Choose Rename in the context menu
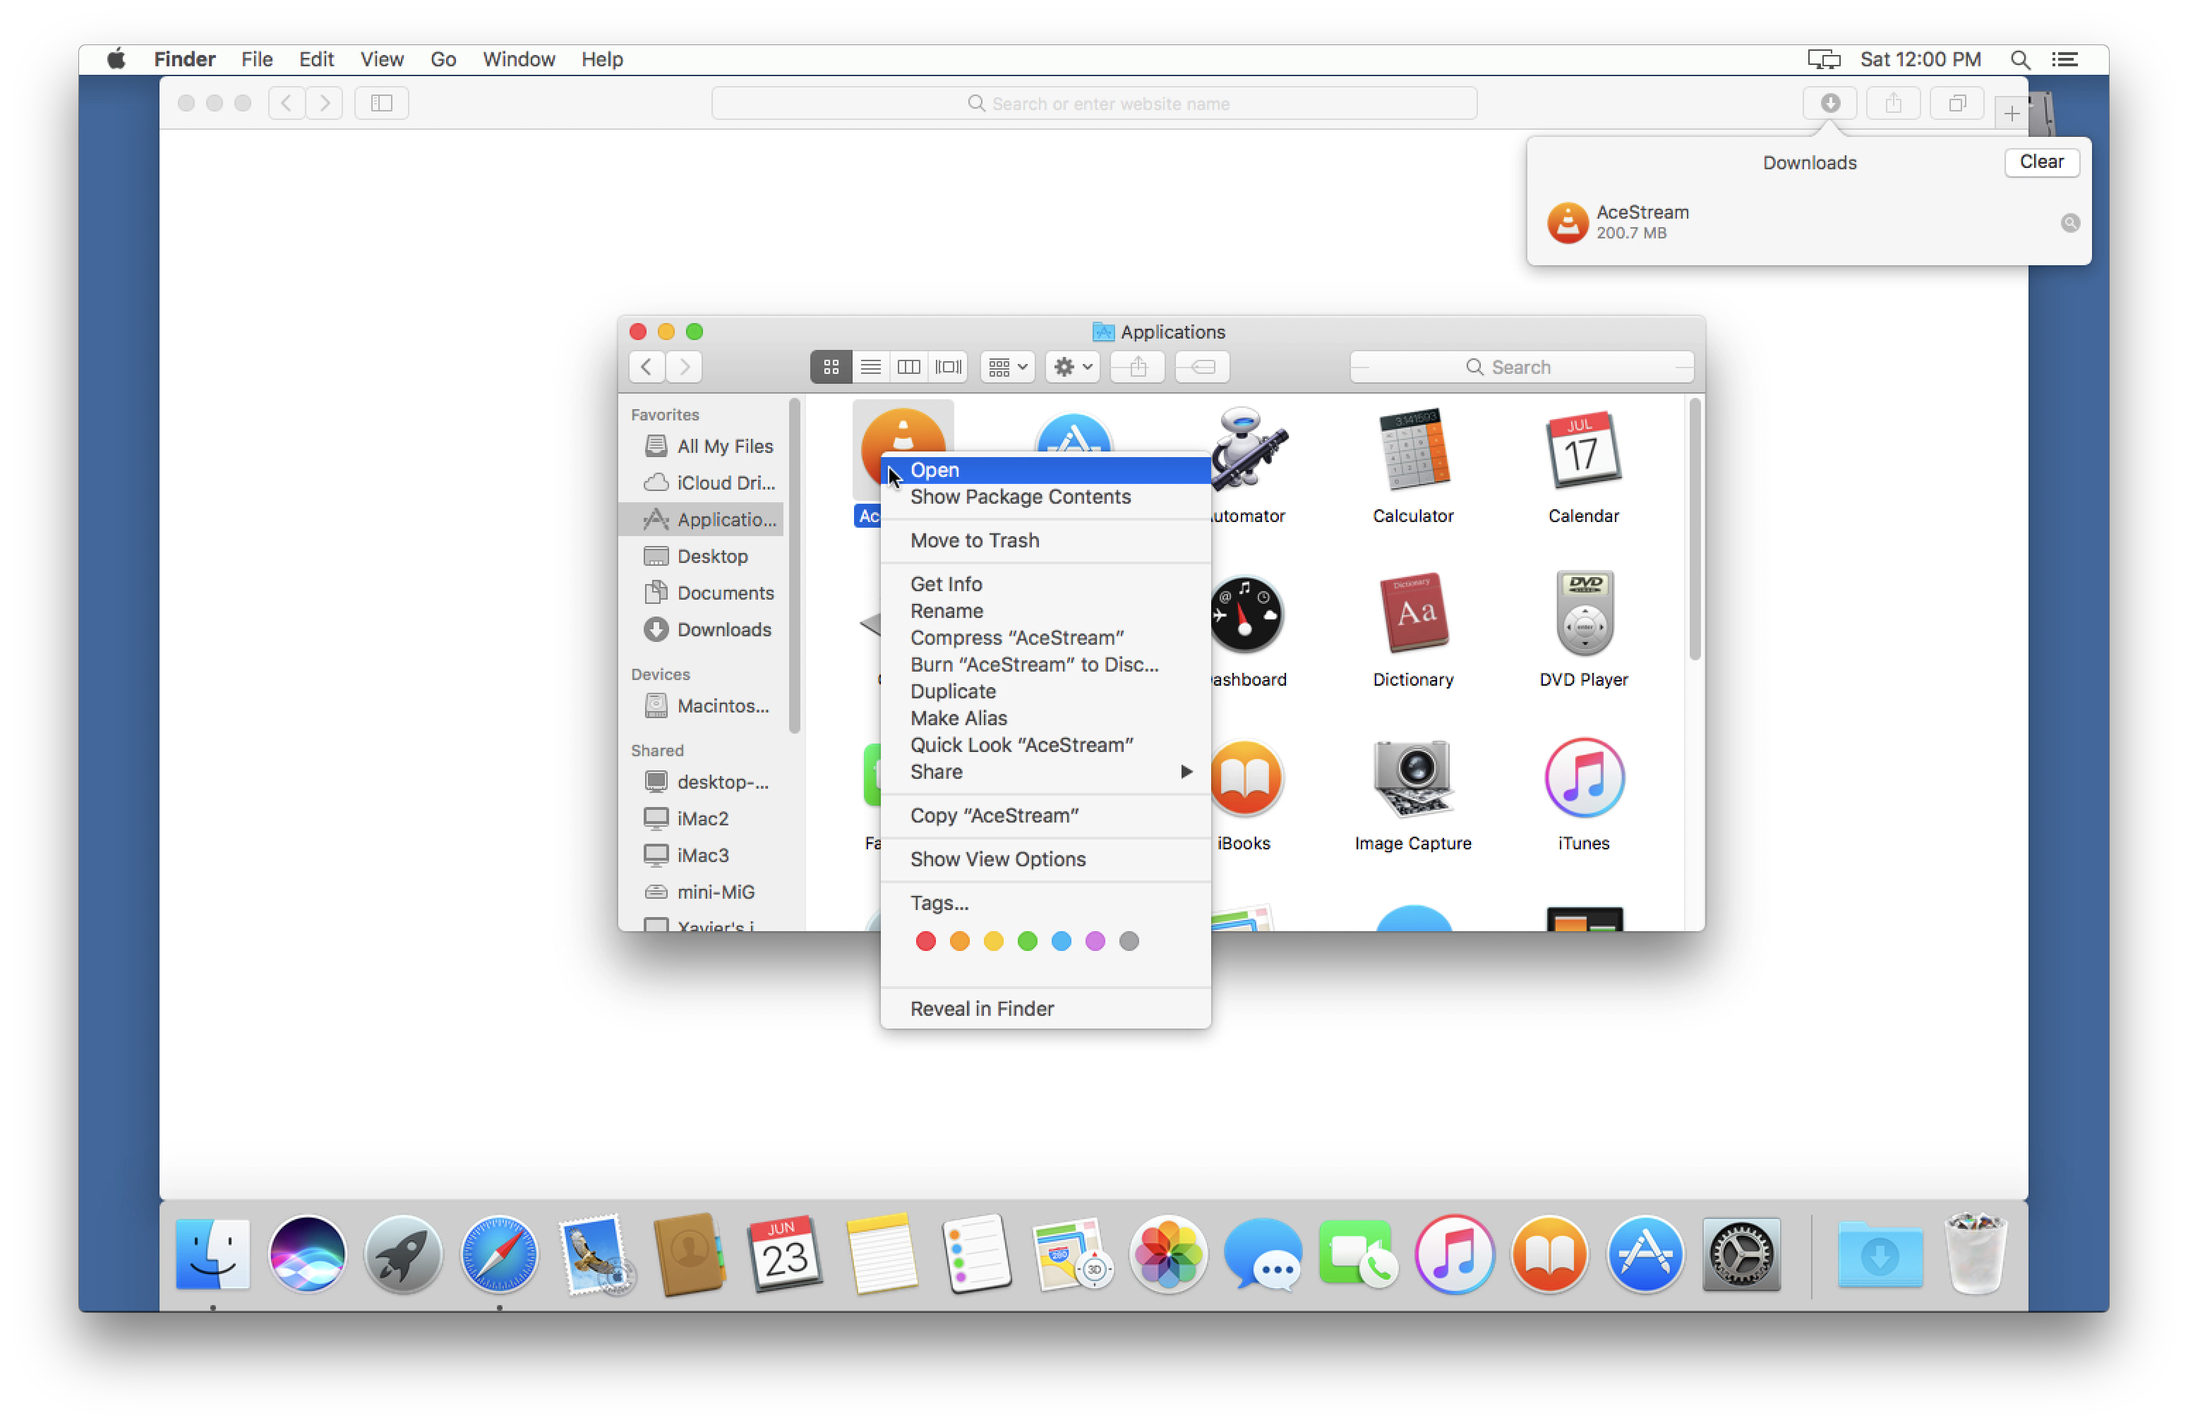Screen dimensions: 2188x1425 1045,611
